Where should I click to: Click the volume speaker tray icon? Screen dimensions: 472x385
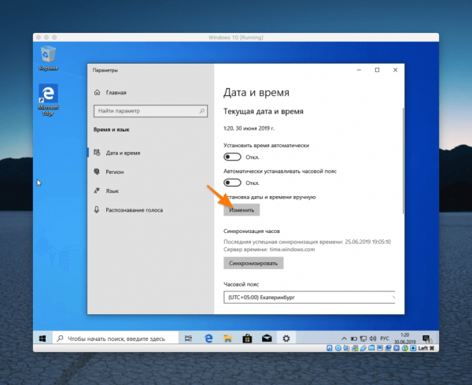pyautogui.click(x=373, y=339)
